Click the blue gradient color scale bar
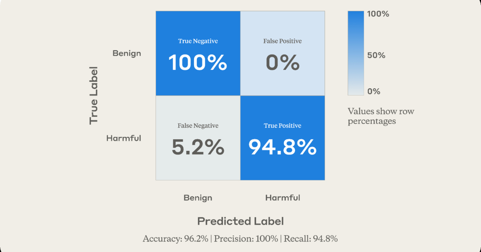The image size is (481, 252). (x=356, y=53)
